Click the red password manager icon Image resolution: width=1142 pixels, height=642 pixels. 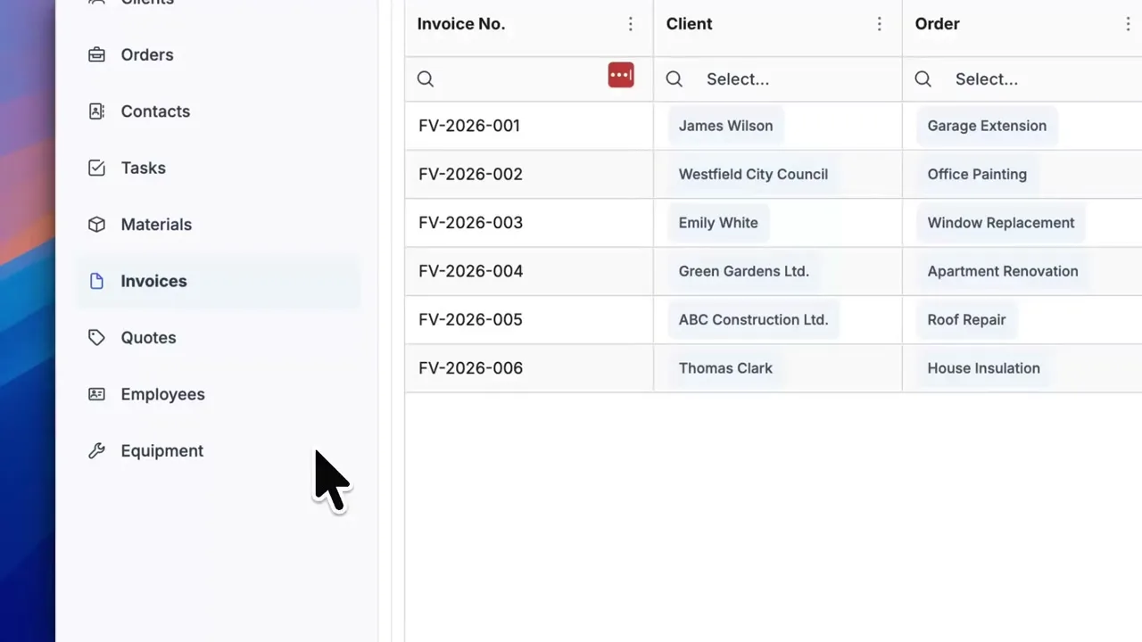click(621, 76)
